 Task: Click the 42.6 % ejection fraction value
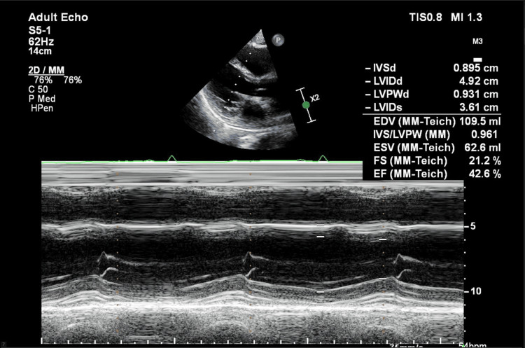pos(485,174)
